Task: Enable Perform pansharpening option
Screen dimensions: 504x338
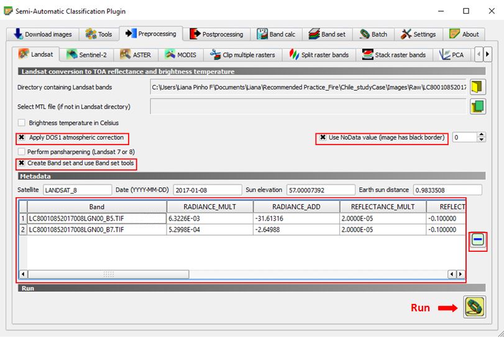Action: (22, 151)
